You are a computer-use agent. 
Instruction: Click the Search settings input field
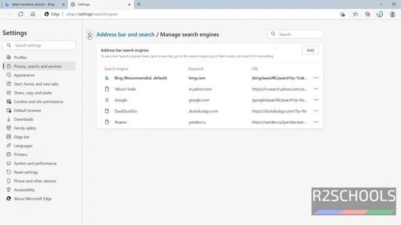click(39, 46)
